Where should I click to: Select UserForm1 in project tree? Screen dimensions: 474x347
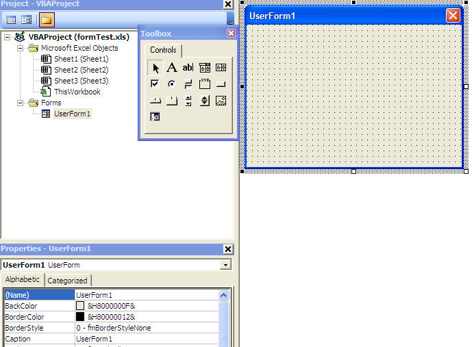click(x=72, y=114)
